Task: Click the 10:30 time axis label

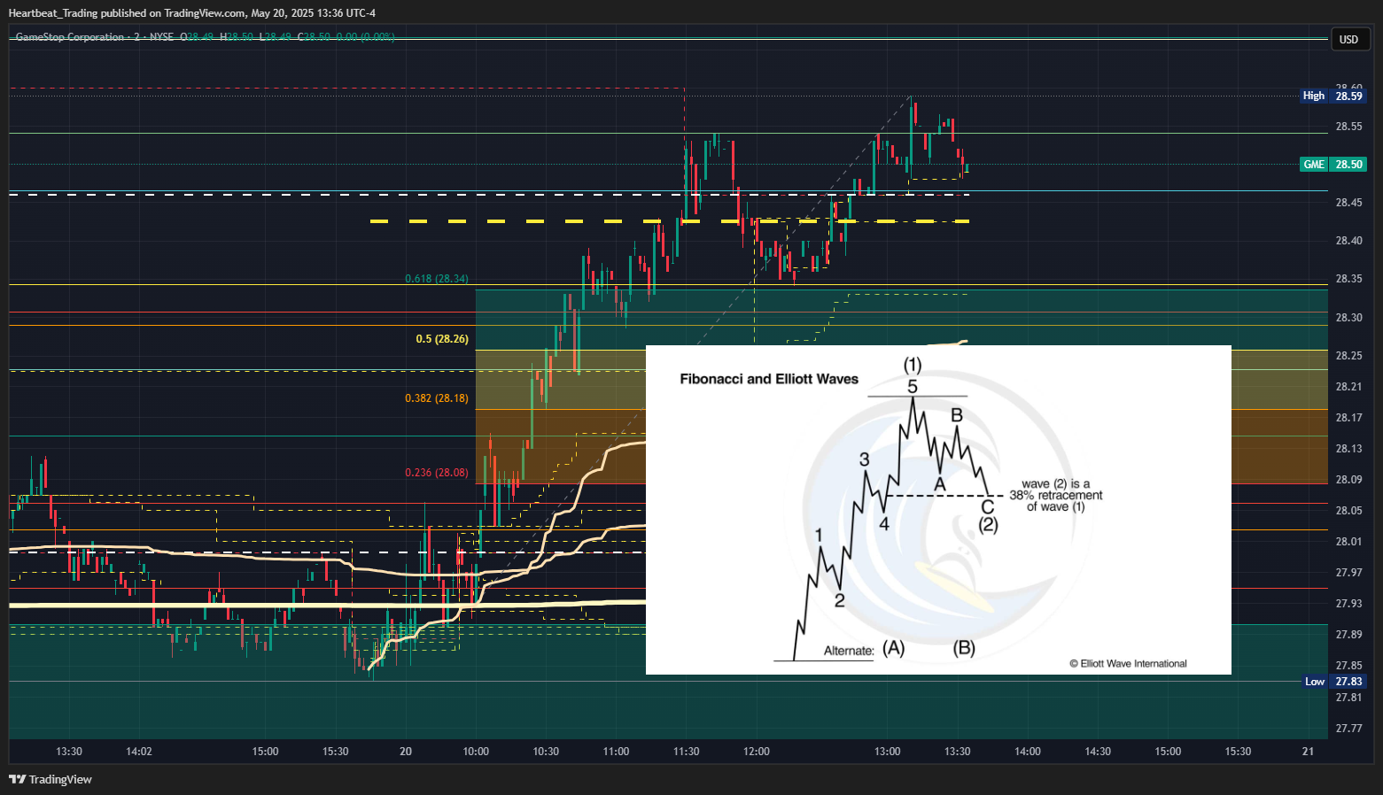Action: tap(546, 752)
